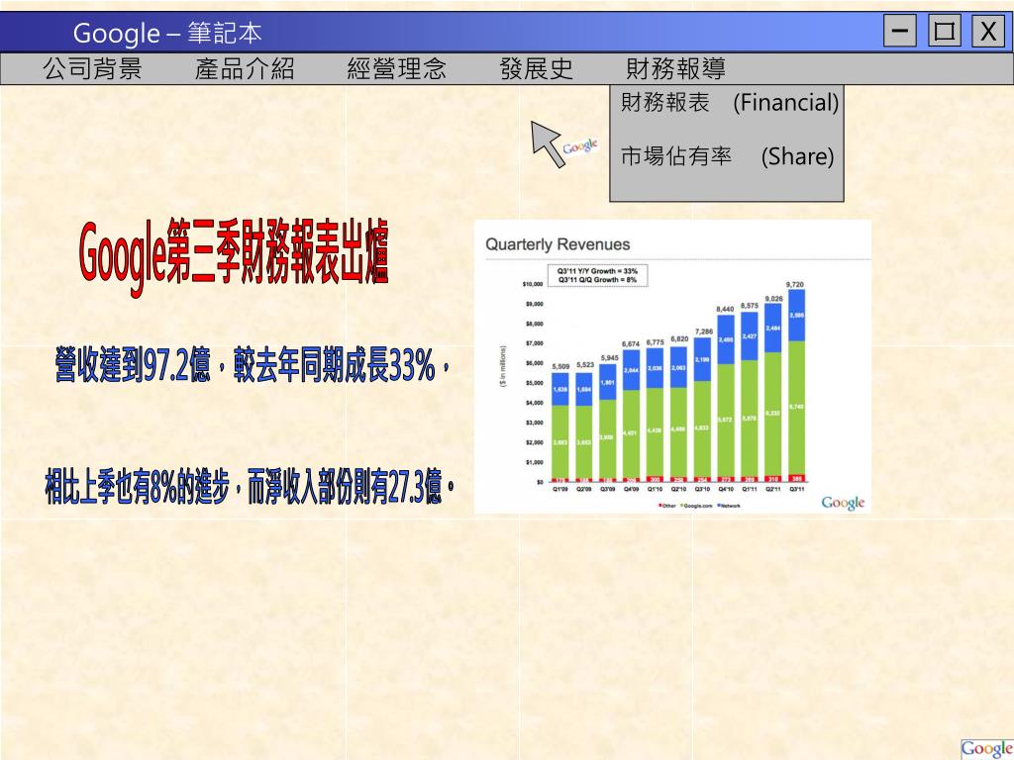Click the 9,720 bar in chart

[x=797, y=385]
